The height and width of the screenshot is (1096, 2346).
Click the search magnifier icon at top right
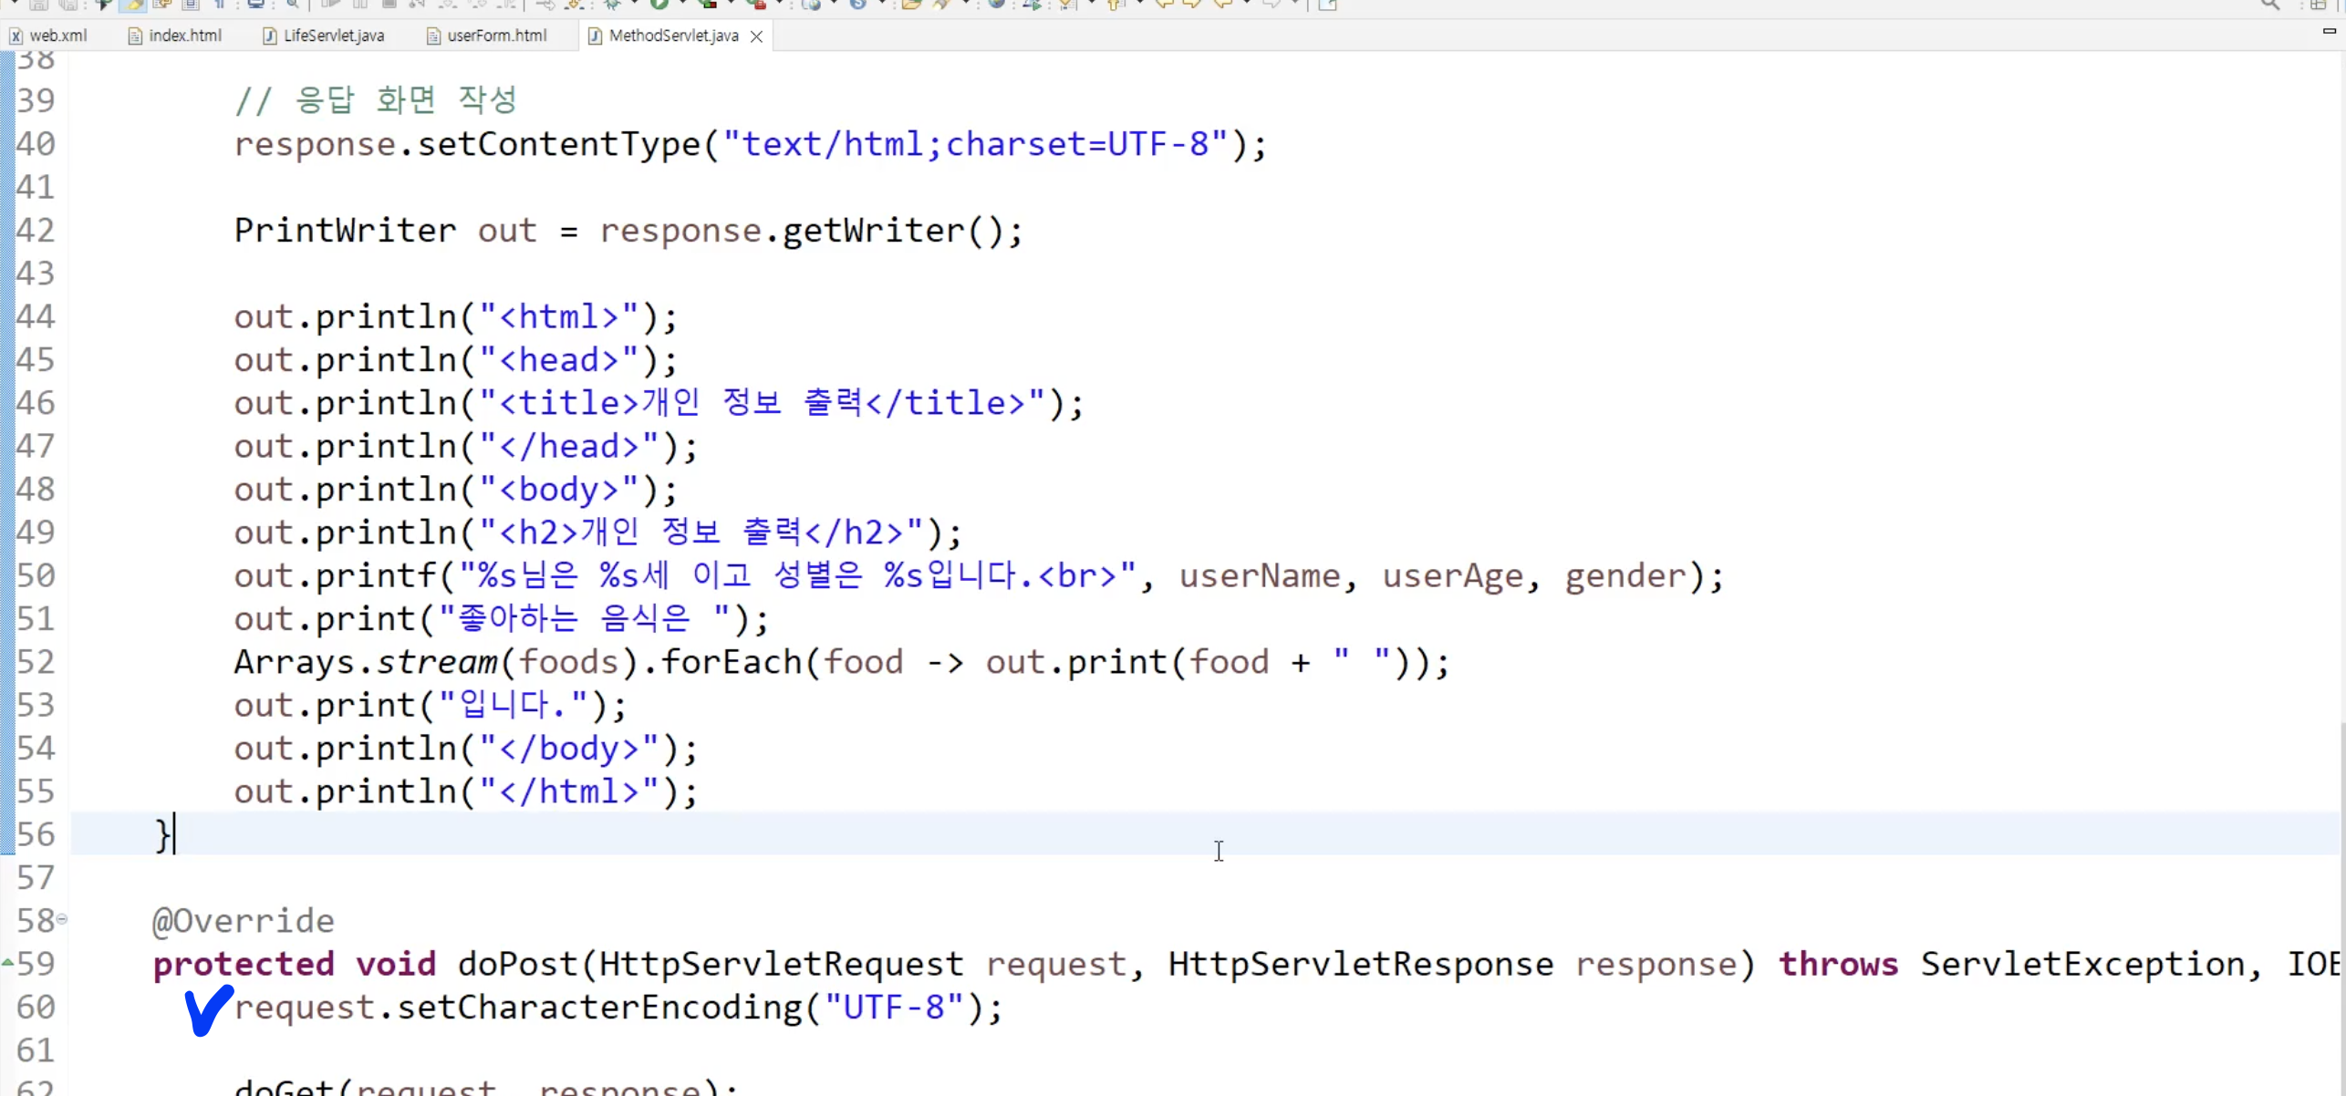[x=2269, y=5]
